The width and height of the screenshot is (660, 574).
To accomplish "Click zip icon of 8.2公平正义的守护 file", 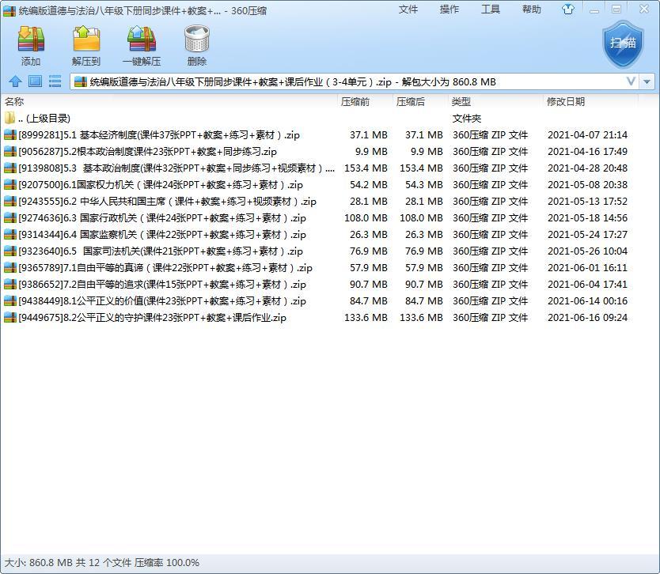I will [x=10, y=318].
